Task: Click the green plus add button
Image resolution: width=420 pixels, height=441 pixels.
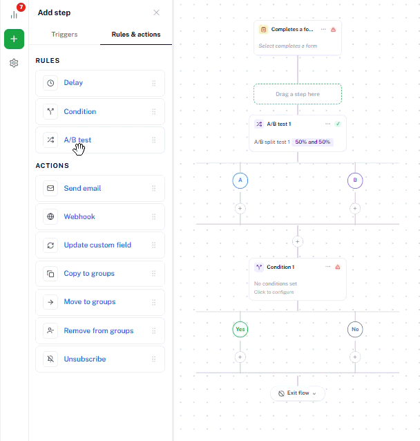Action: click(x=14, y=39)
